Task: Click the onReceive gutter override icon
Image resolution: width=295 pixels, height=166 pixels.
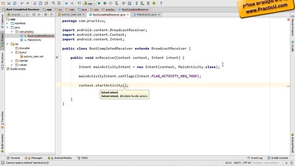Action: (x=57, y=57)
